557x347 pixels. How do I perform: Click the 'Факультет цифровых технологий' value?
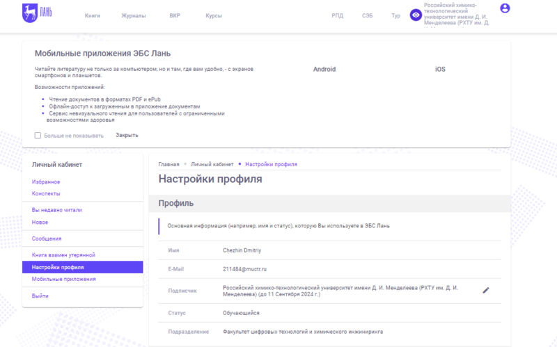tap(303, 332)
